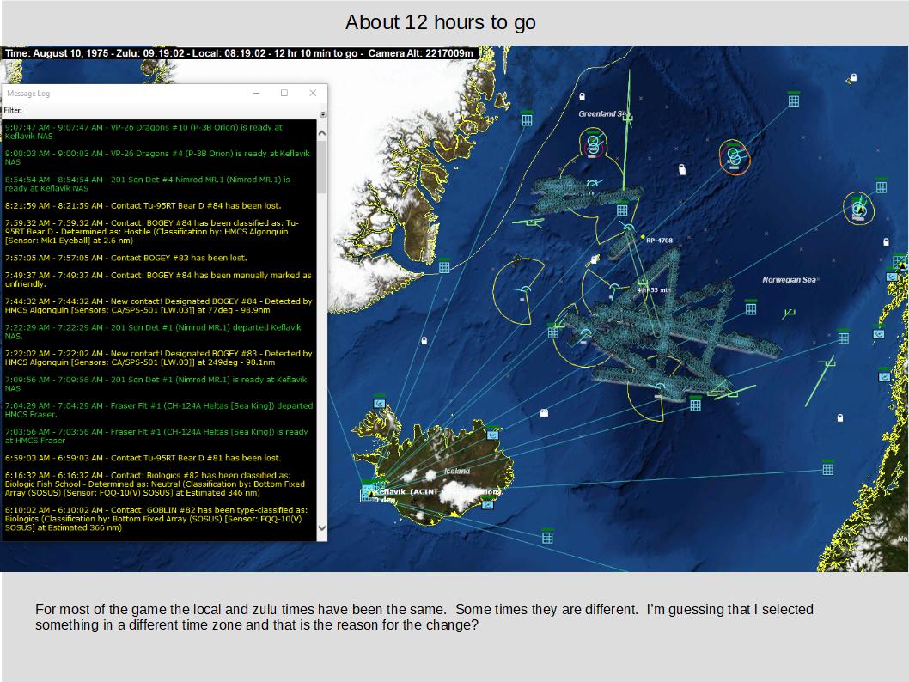Image resolution: width=909 pixels, height=682 pixels.
Task: Click the grid icon left of the Norwegian Sea label
Action: 751,308
